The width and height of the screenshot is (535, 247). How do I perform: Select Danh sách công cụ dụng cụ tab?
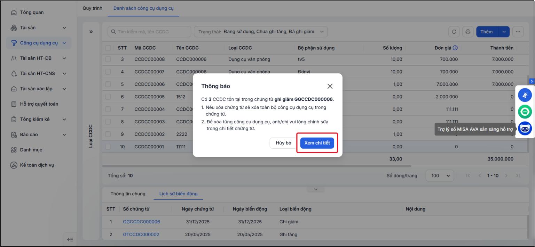[x=143, y=8]
